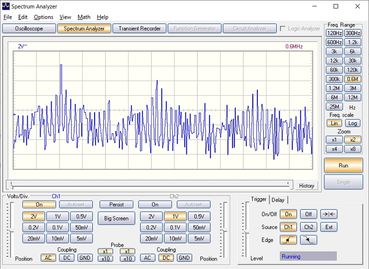This screenshot has width=369, height=269.
Task: Select the 25M frequency range
Action: [334, 106]
